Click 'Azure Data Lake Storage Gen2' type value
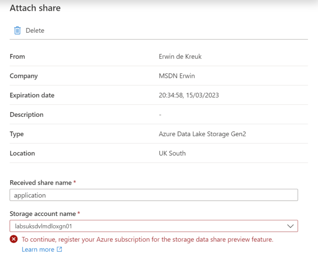Viewport: 318px width, 263px height. pyautogui.click(x=202, y=134)
